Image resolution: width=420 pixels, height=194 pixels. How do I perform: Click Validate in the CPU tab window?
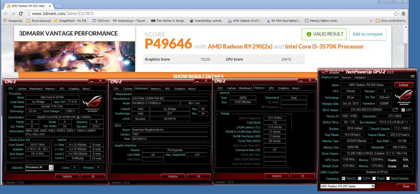pyautogui.click(x=67, y=176)
